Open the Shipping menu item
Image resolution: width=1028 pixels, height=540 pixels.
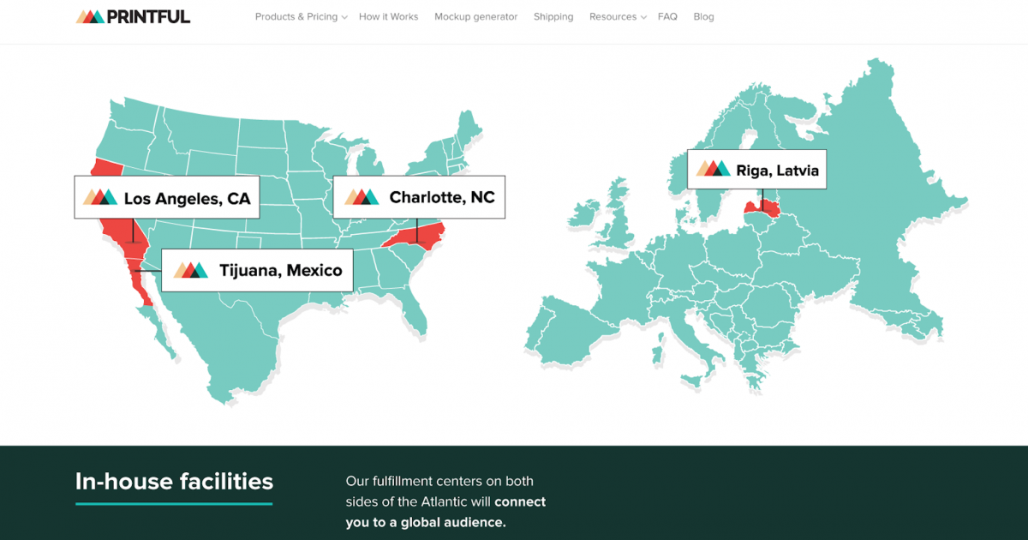point(553,16)
